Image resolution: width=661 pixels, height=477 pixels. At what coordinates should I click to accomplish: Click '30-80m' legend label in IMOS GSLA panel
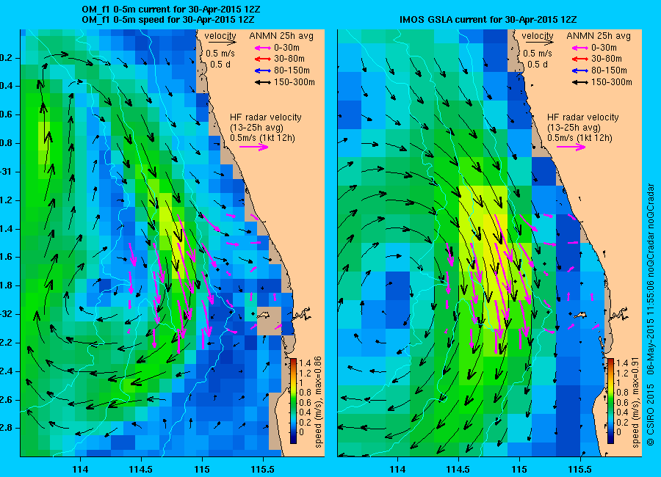pos(607,59)
